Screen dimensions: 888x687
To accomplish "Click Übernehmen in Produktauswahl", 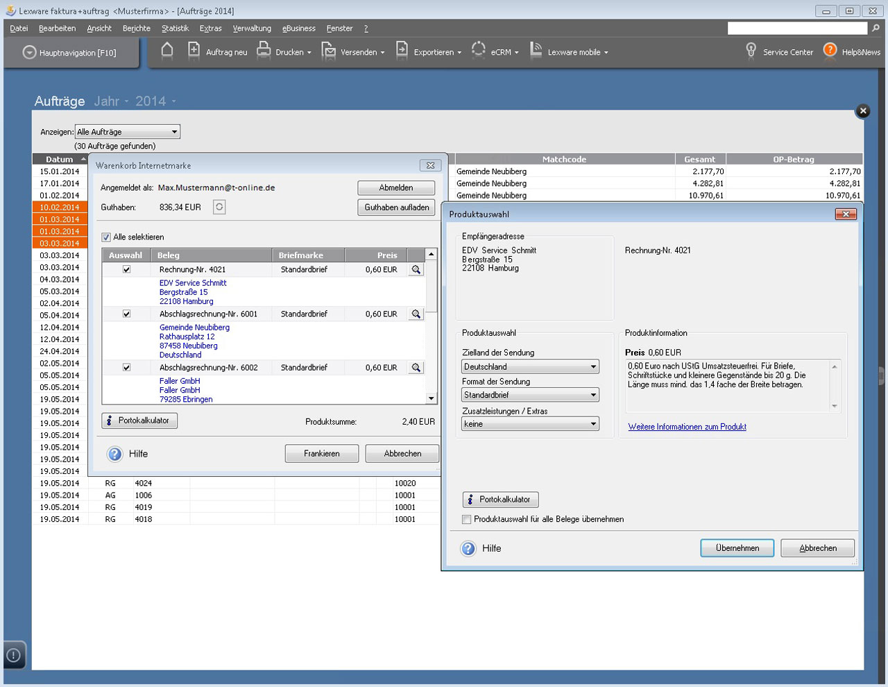I will [x=737, y=548].
